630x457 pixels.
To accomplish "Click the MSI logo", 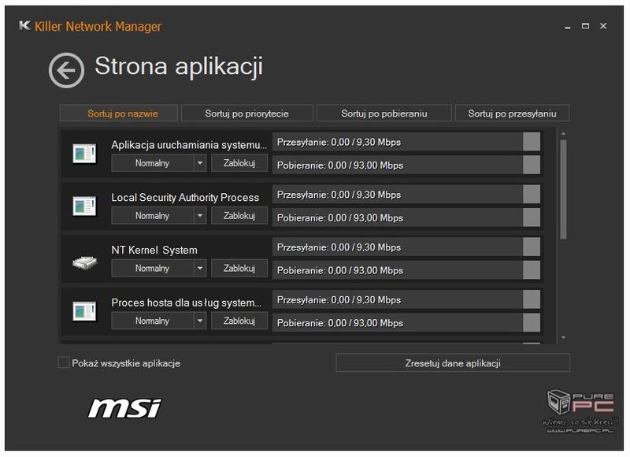I will [x=125, y=408].
